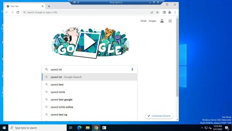
Task: Click the network tray icon
Action: coord(206,128)
